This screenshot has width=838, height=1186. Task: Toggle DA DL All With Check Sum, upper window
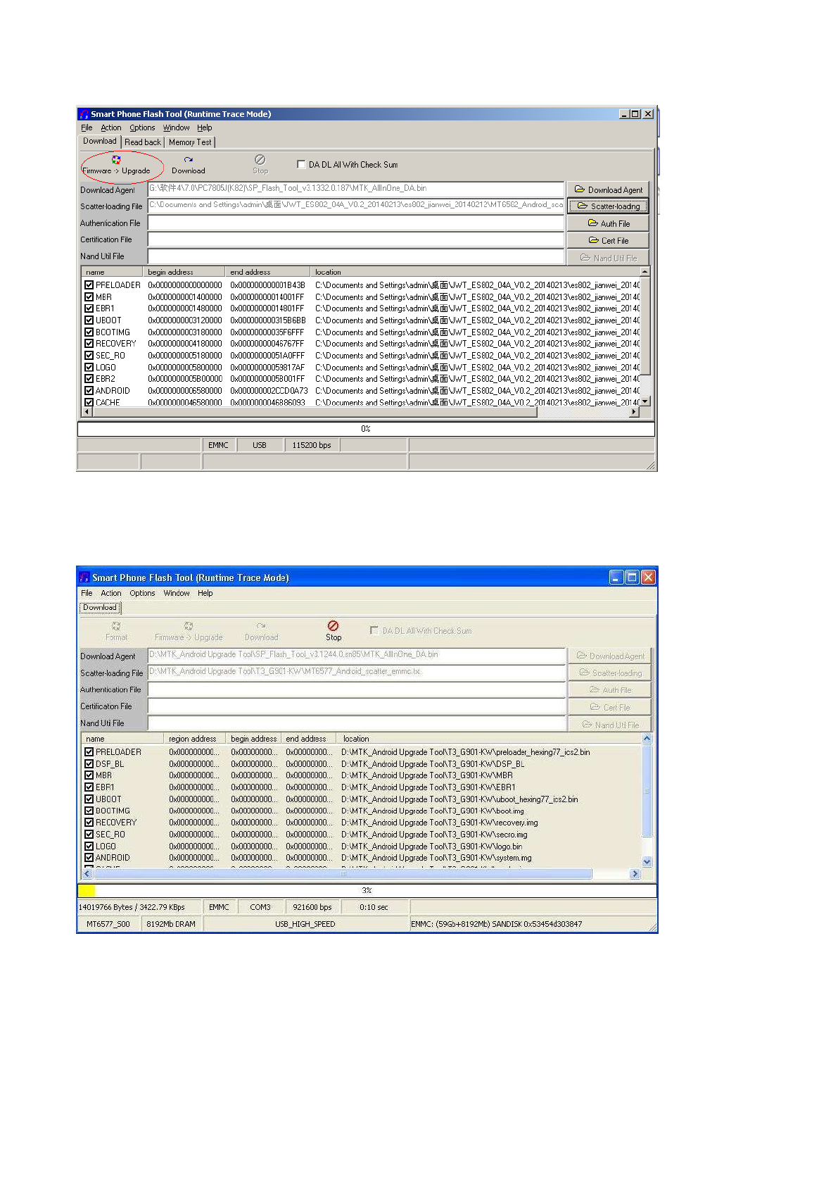pyautogui.click(x=301, y=165)
